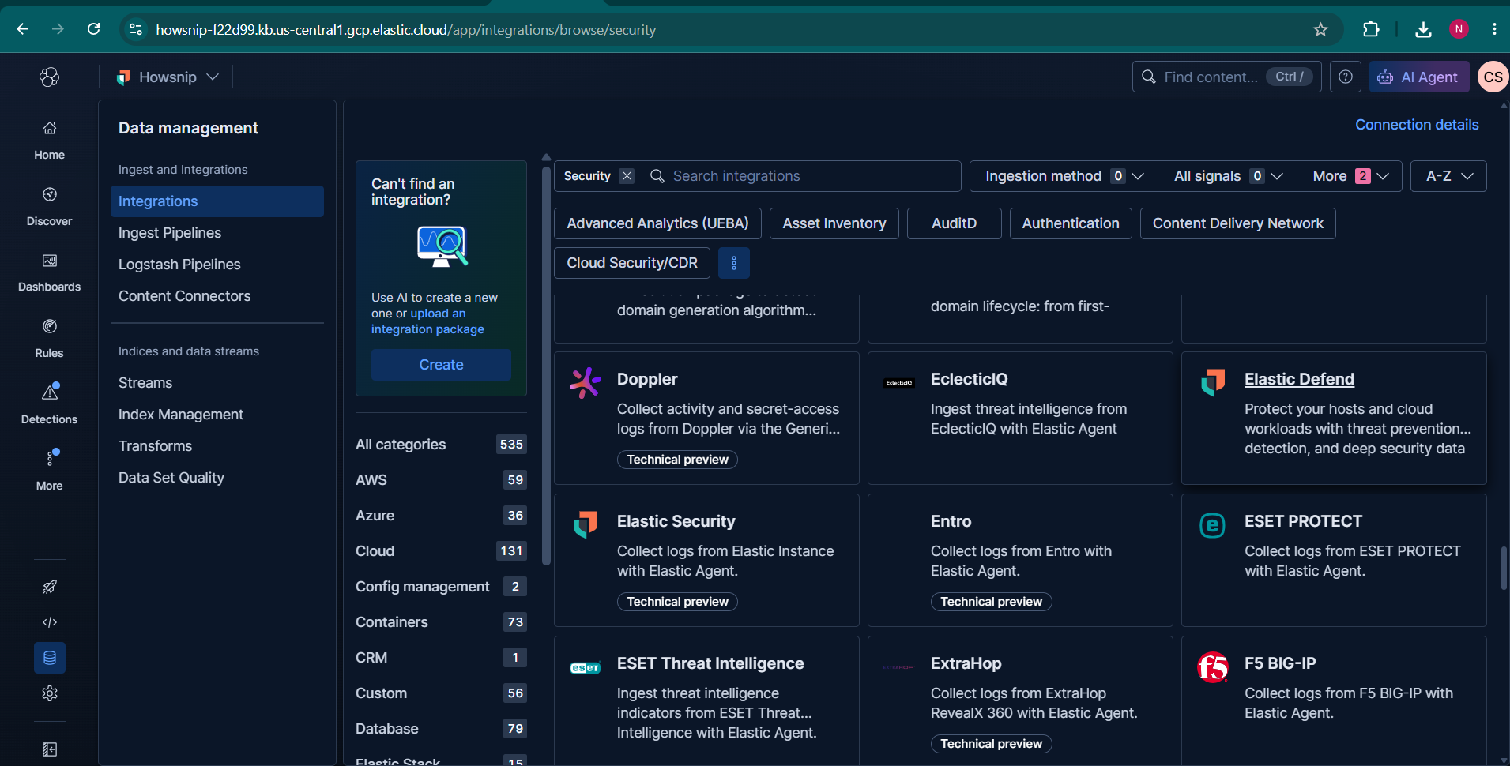1510x766 pixels.
Task: Expand the Ingestion method filter
Action: point(1064,176)
